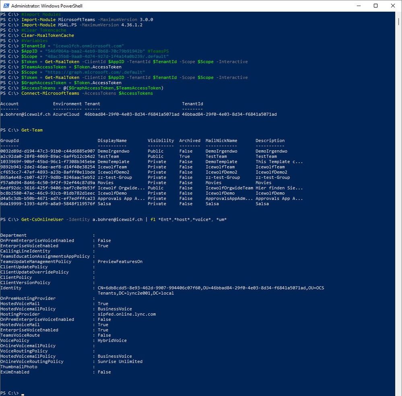Click account 'a.bohren@icewolf.ch' in output
This screenshot has width=402, height=396.
click(25, 114)
